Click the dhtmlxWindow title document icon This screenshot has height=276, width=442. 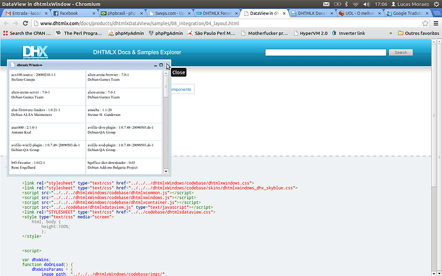[x=13, y=65]
